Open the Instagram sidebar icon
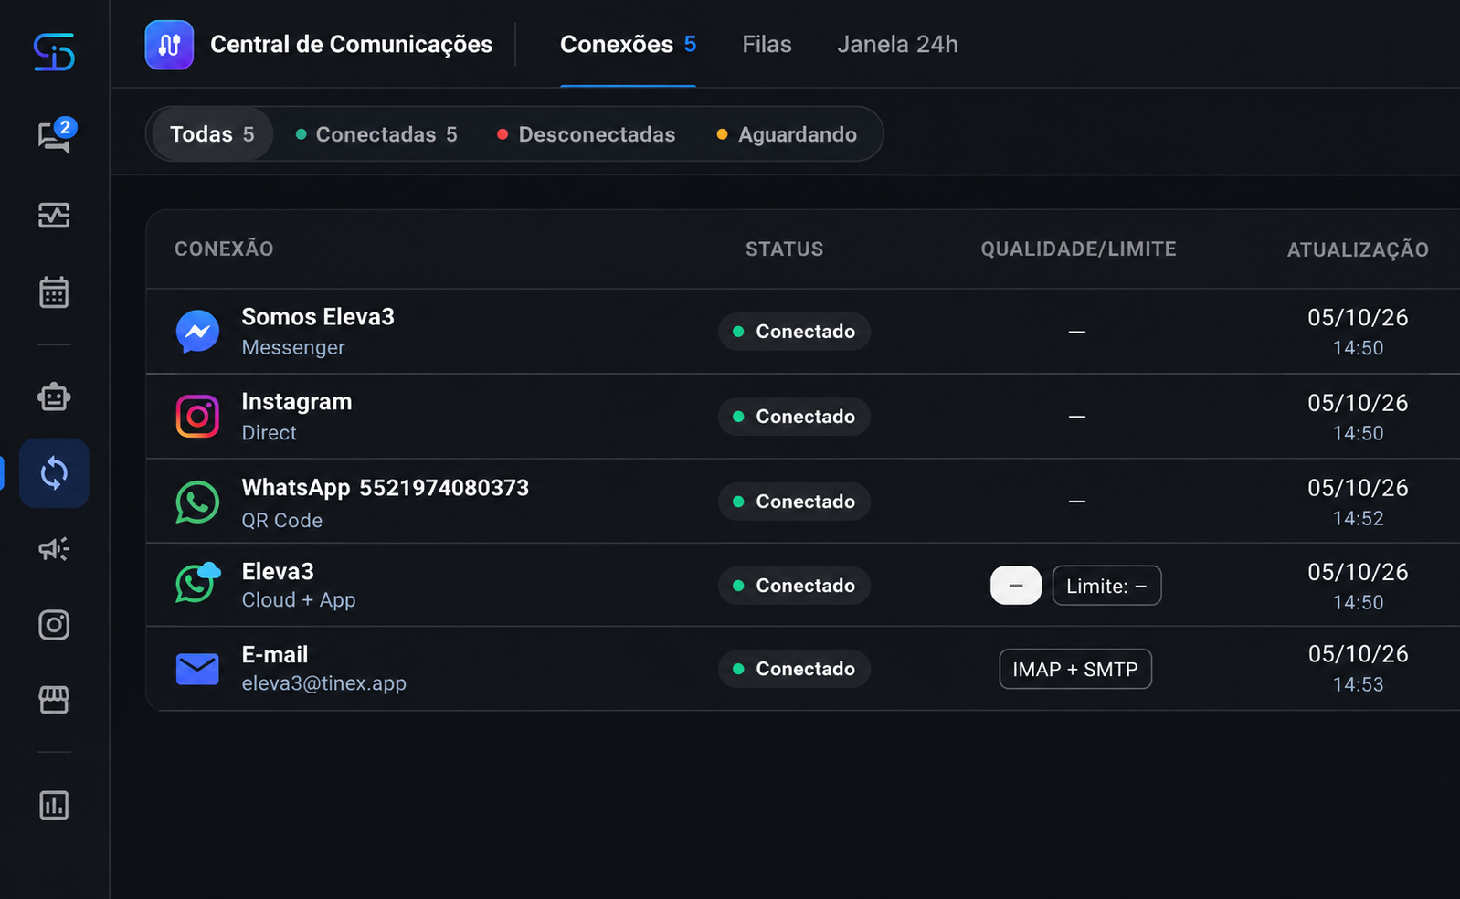Image resolution: width=1460 pixels, height=899 pixels. [x=54, y=625]
